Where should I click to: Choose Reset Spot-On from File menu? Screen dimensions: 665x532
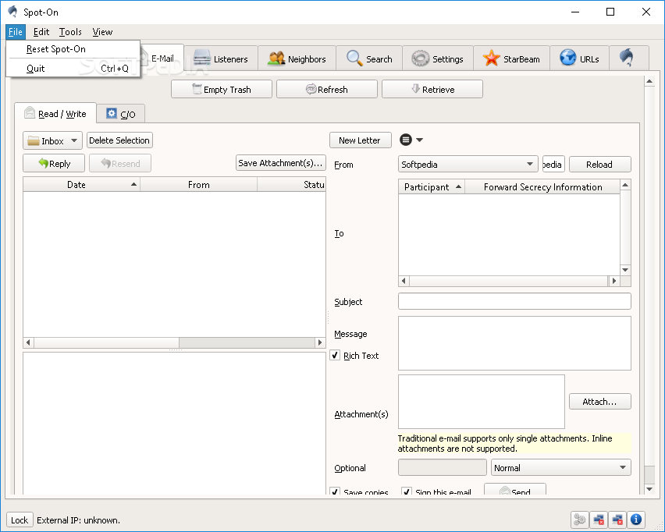(x=73, y=49)
